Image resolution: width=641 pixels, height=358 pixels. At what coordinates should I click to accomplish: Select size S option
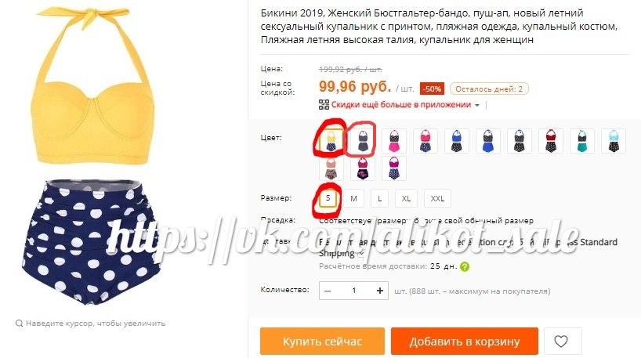pyautogui.click(x=328, y=198)
